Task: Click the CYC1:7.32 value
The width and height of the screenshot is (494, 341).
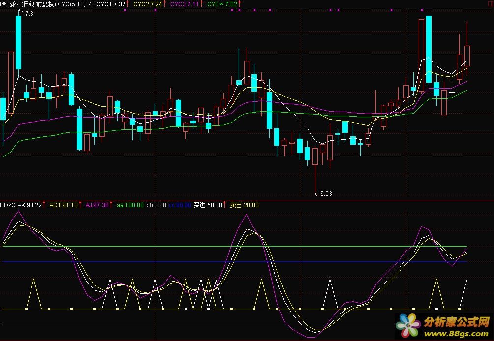Action: pyautogui.click(x=111, y=4)
